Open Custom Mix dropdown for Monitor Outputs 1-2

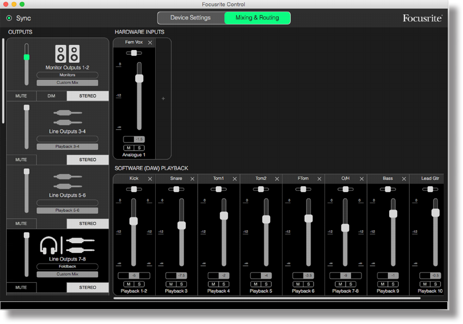pyautogui.click(x=68, y=83)
